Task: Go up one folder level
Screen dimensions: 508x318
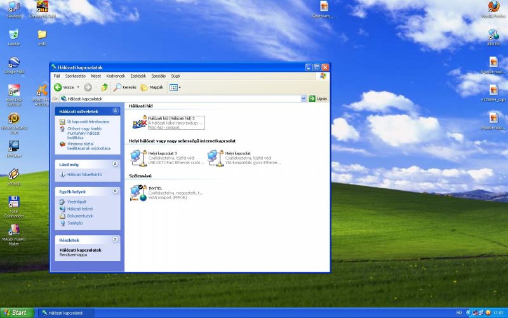Action: [105, 87]
